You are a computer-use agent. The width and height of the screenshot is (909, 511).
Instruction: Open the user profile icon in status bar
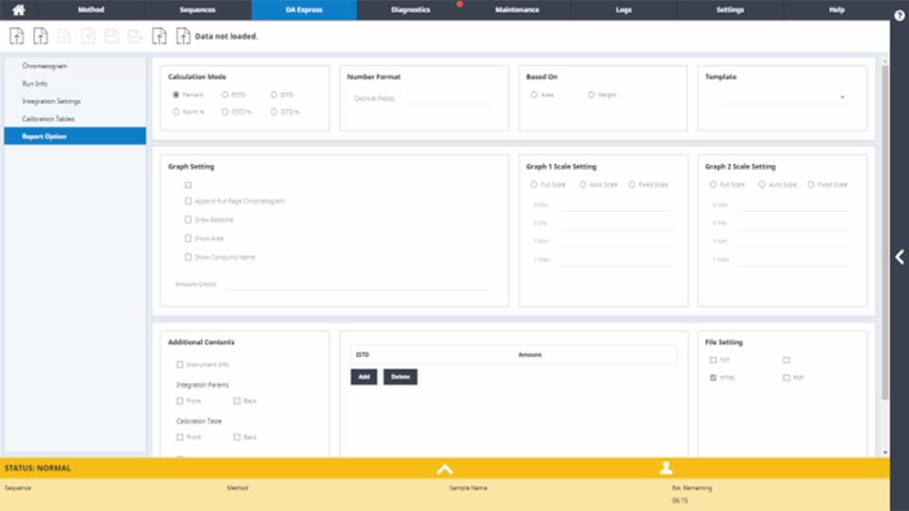666,467
